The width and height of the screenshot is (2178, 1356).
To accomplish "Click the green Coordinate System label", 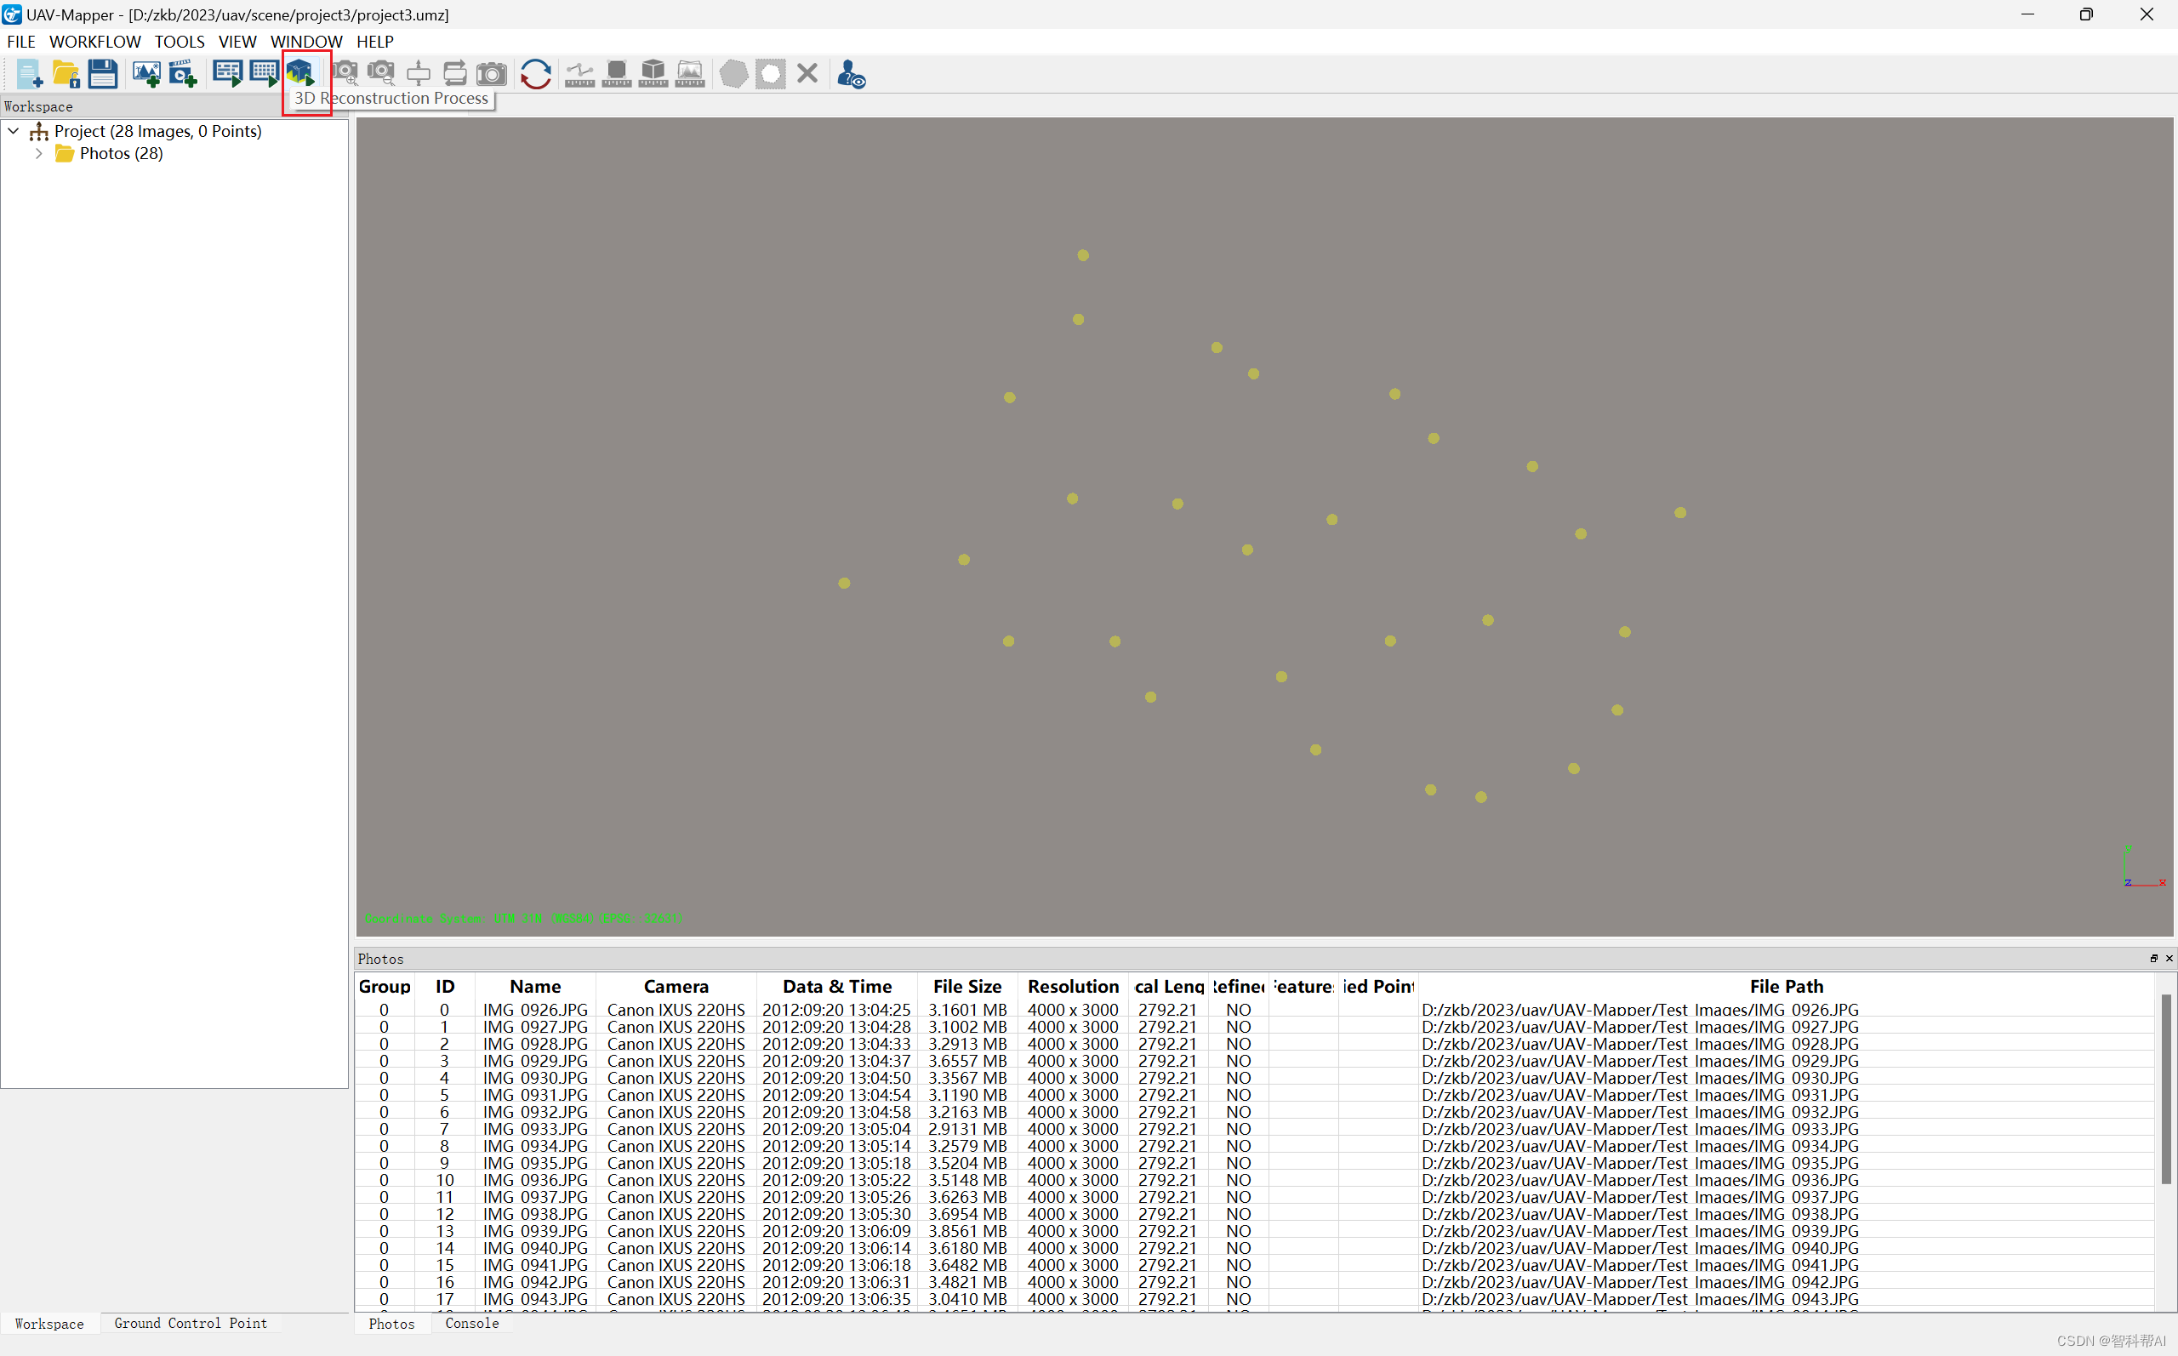I will [x=522, y=919].
